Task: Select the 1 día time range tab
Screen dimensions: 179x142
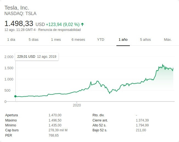Action: [11, 40]
